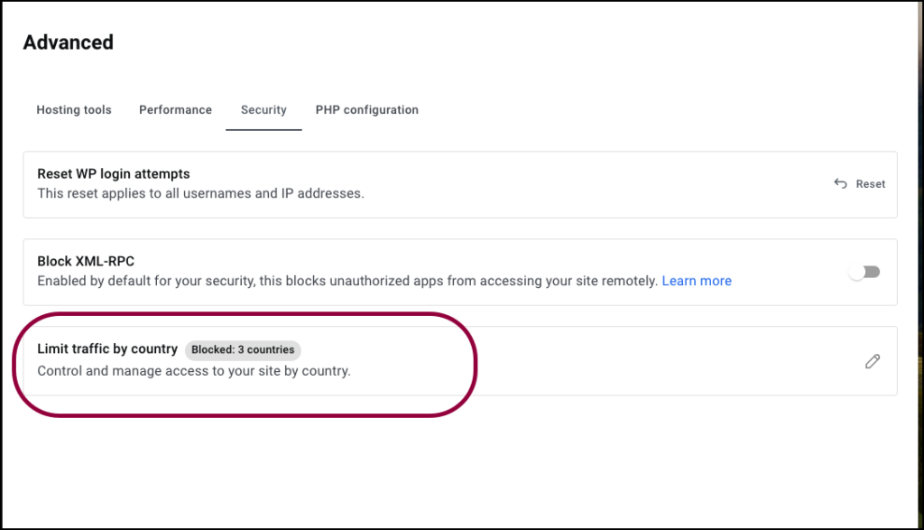Viewport: 924px width, 530px height.
Task: Open the PHP configuration tab
Action: (x=366, y=109)
